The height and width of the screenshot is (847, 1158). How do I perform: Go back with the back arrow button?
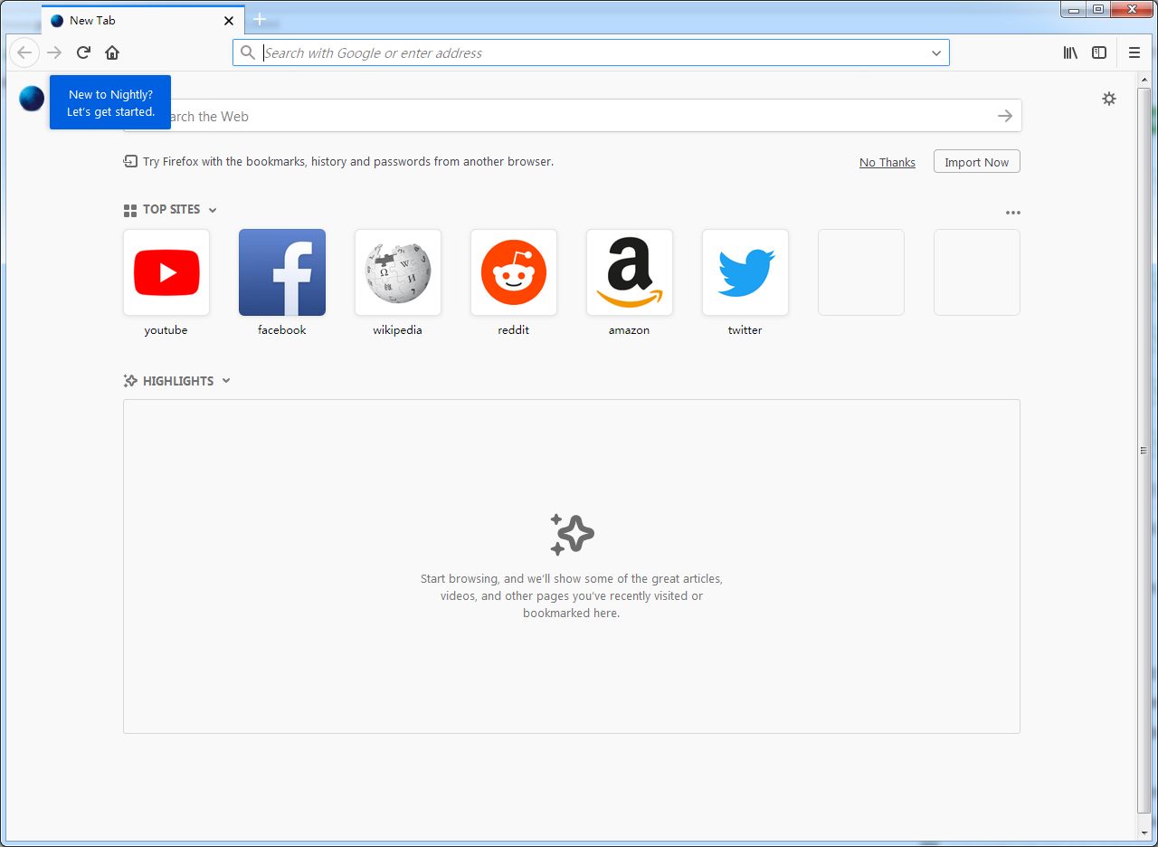point(24,52)
